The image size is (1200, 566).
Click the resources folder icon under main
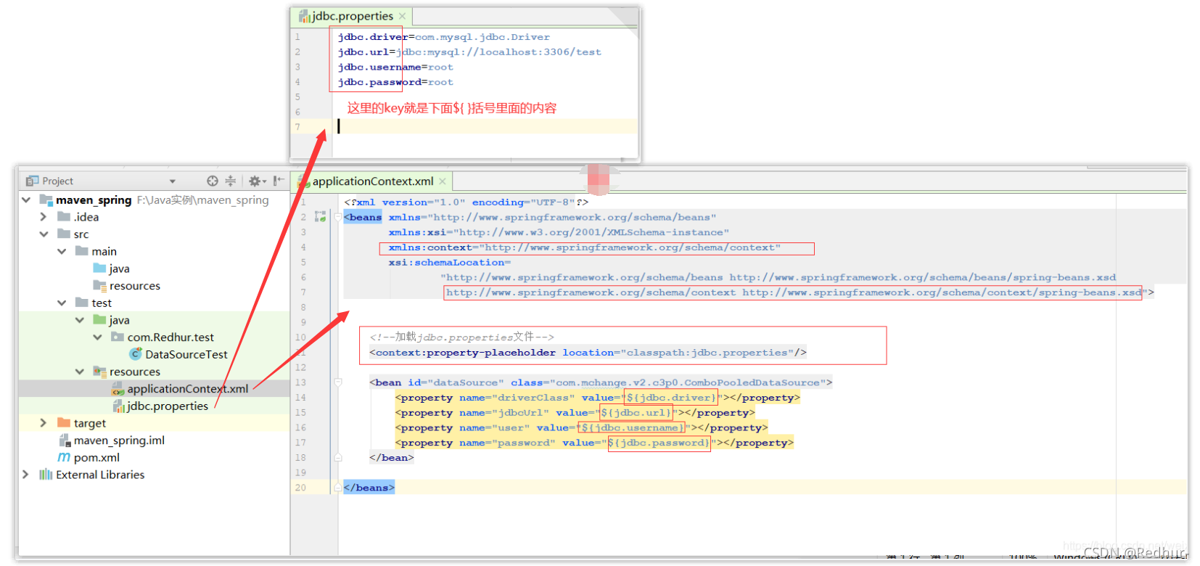[99, 286]
